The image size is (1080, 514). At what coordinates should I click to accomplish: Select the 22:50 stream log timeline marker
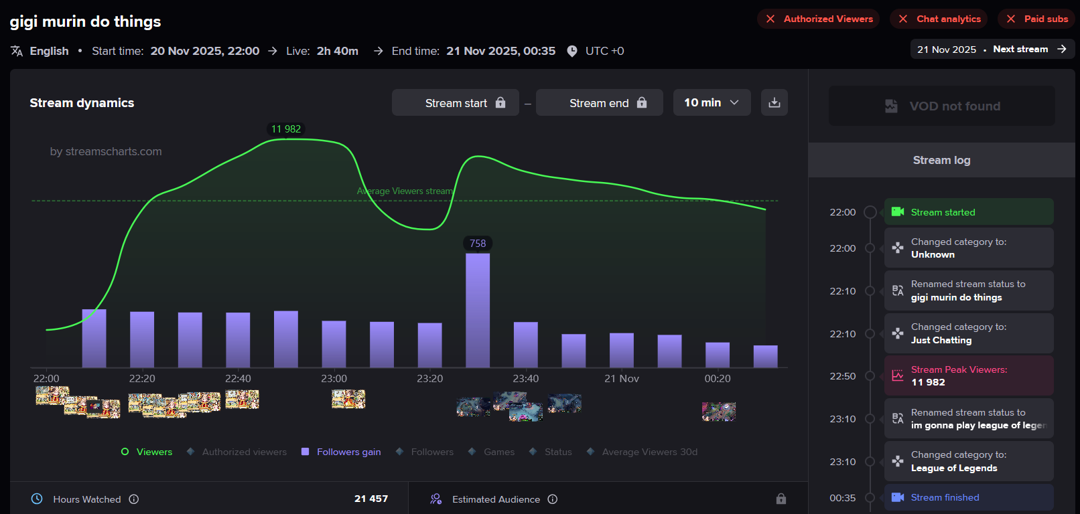click(x=870, y=376)
